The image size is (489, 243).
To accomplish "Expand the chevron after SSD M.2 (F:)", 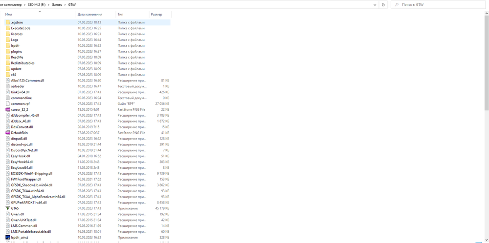I will 49,5.
